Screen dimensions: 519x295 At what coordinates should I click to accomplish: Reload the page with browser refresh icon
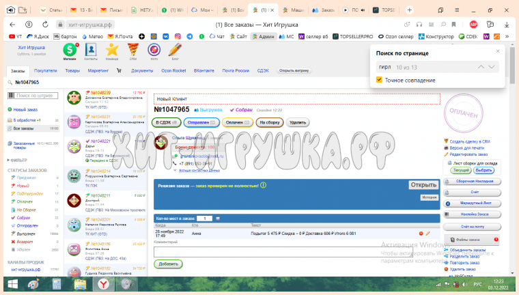pyautogui.click(x=45, y=25)
